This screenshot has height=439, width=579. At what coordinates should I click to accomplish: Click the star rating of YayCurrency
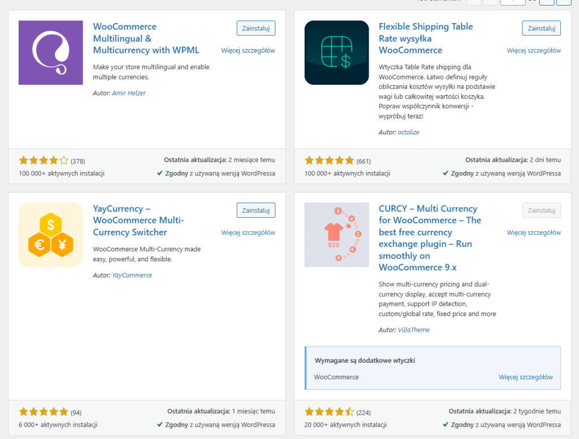tap(44, 412)
